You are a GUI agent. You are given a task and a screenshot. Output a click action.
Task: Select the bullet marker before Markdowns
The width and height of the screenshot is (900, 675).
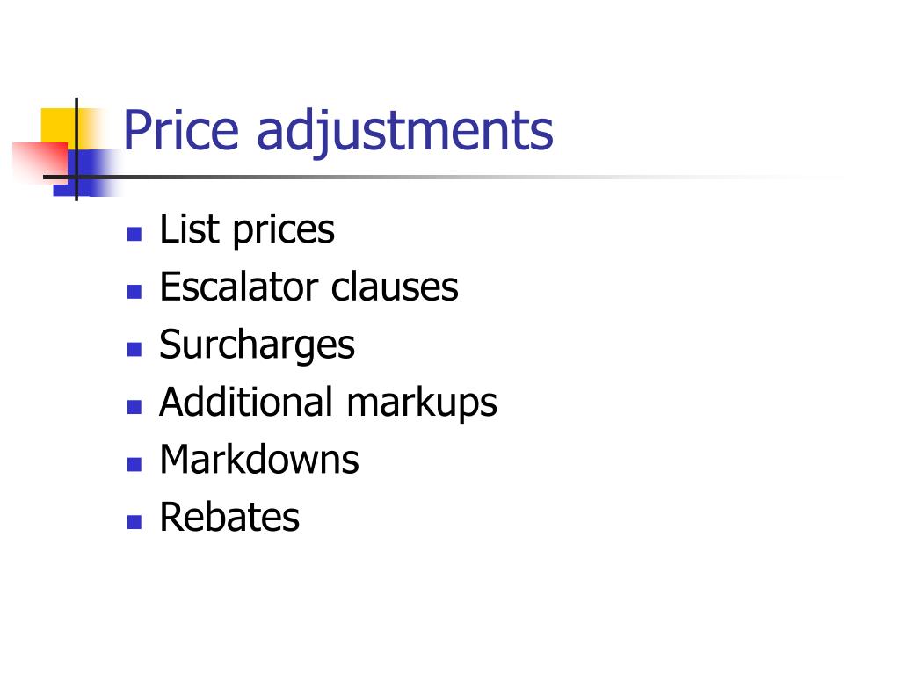134,464
